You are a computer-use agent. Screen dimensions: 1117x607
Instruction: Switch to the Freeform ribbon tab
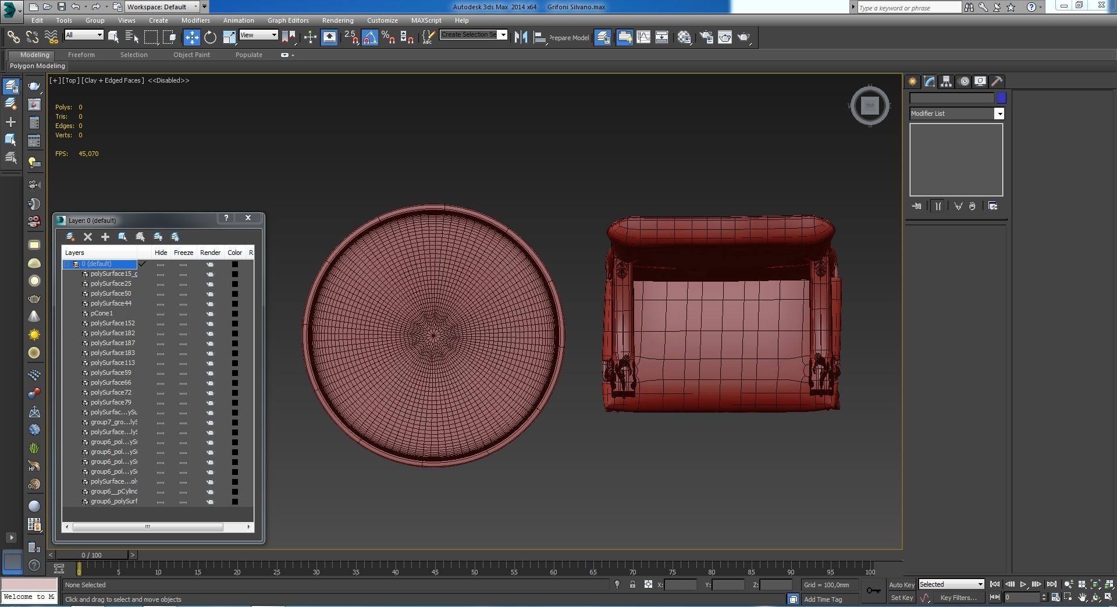pyautogui.click(x=81, y=55)
